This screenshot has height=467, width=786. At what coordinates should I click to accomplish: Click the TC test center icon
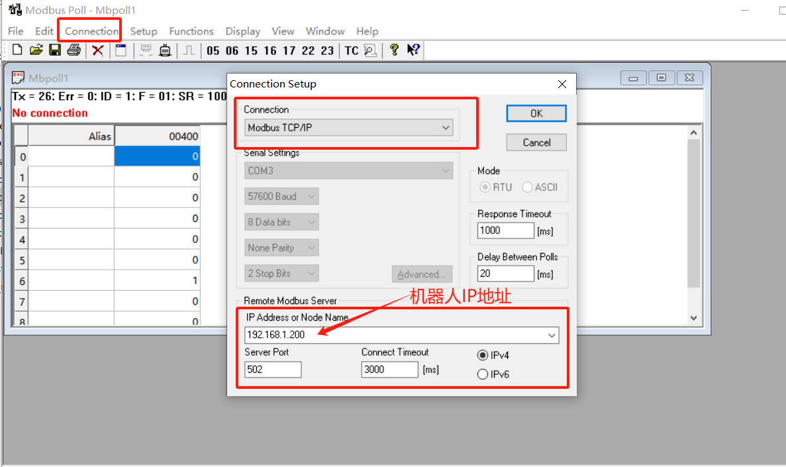point(352,51)
